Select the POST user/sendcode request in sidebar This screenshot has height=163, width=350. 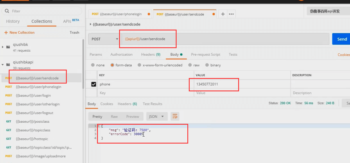[x=41, y=78]
